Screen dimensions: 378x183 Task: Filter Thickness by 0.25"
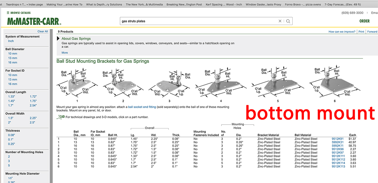tap(11, 144)
